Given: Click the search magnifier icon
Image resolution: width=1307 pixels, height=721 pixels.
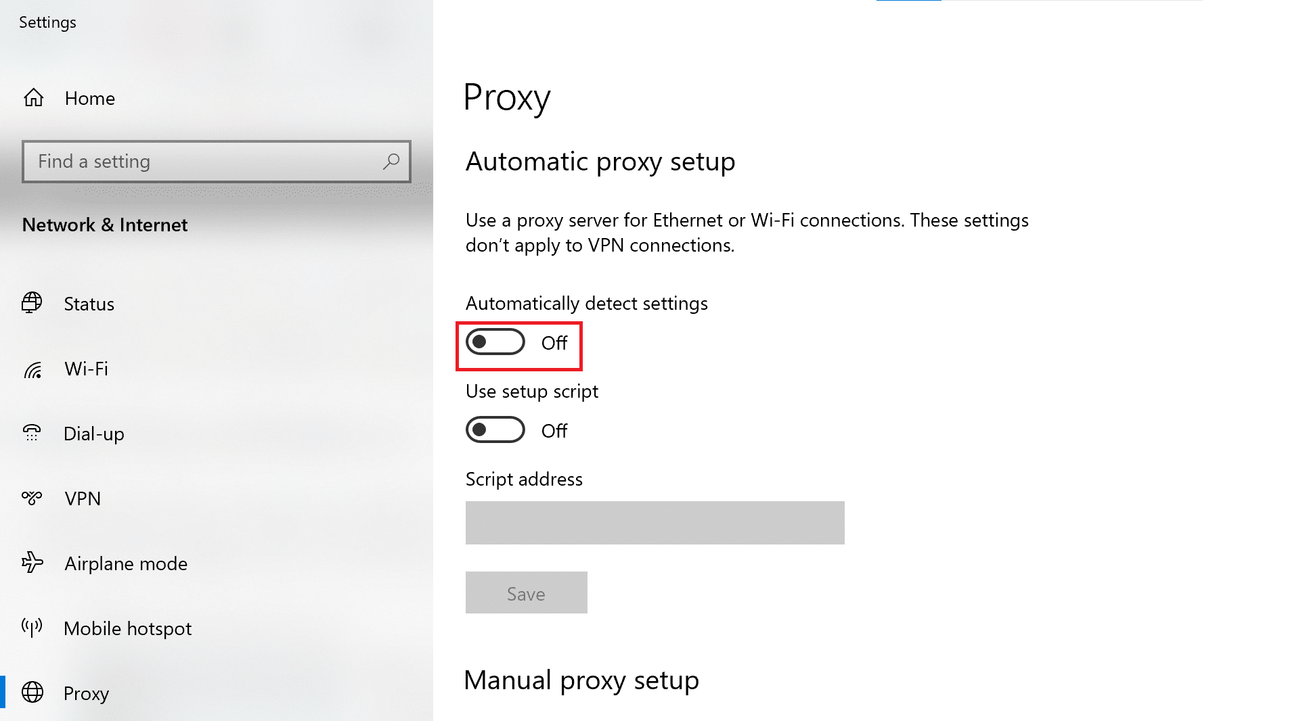Looking at the screenshot, I should (x=391, y=162).
